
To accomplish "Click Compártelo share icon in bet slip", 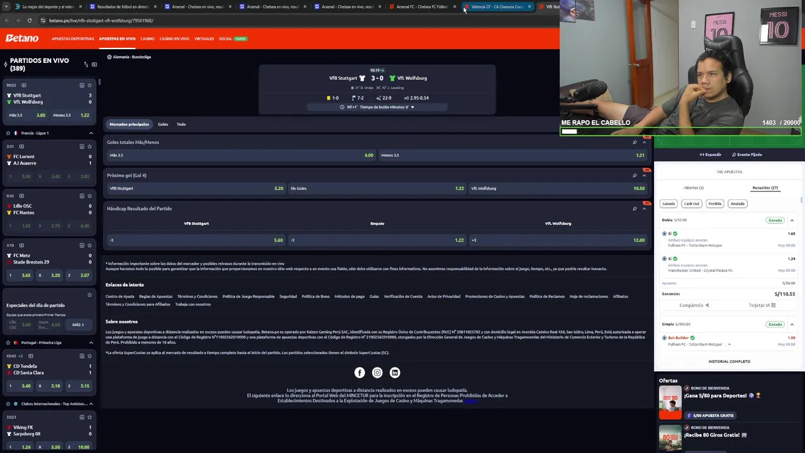I will click(x=707, y=305).
